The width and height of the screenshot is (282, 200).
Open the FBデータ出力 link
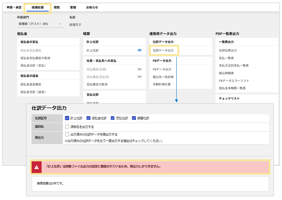pyautogui.click(x=162, y=70)
